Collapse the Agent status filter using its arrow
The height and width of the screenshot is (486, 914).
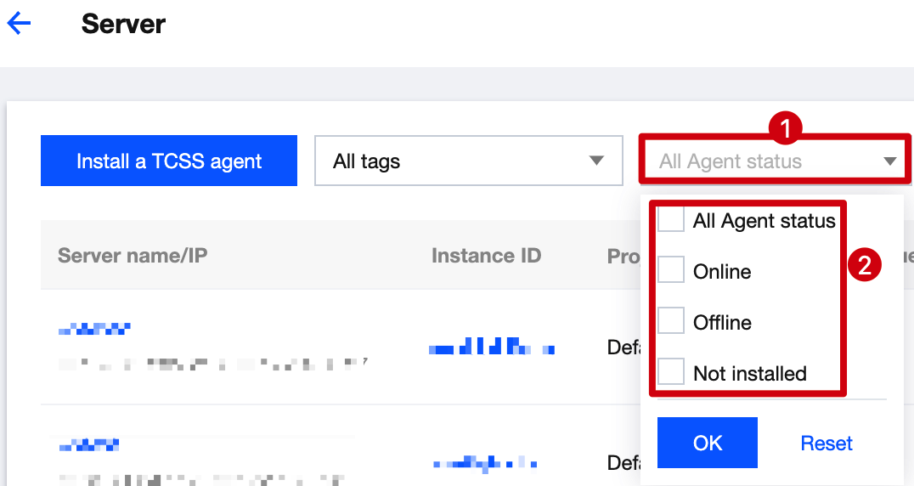[889, 161]
